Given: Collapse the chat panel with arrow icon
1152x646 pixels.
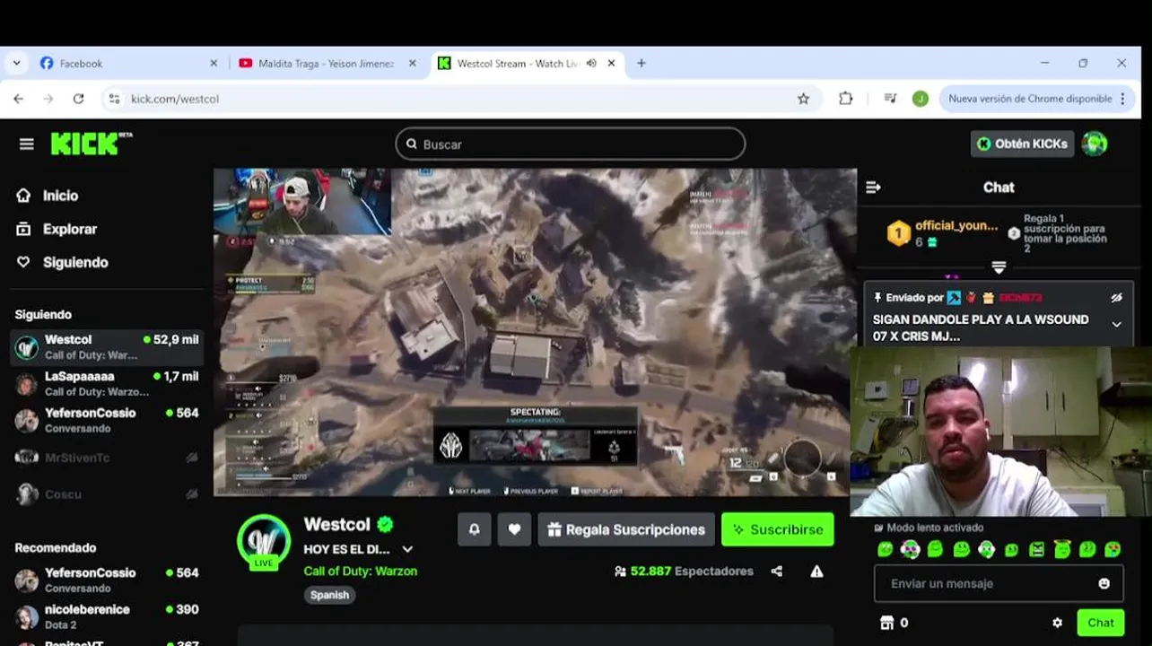Looking at the screenshot, I should point(873,187).
